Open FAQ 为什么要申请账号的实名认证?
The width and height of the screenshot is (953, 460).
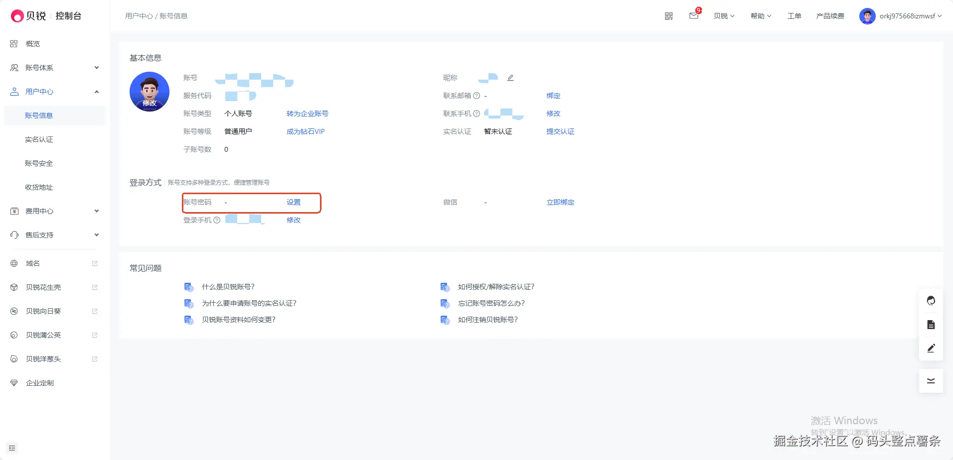click(249, 303)
